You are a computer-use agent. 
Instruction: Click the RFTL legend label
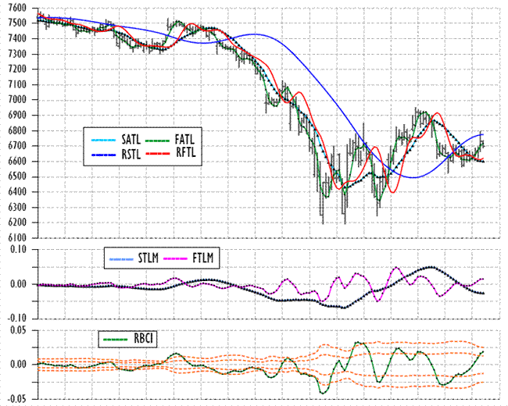pyautogui.click(x=186, y=151)
